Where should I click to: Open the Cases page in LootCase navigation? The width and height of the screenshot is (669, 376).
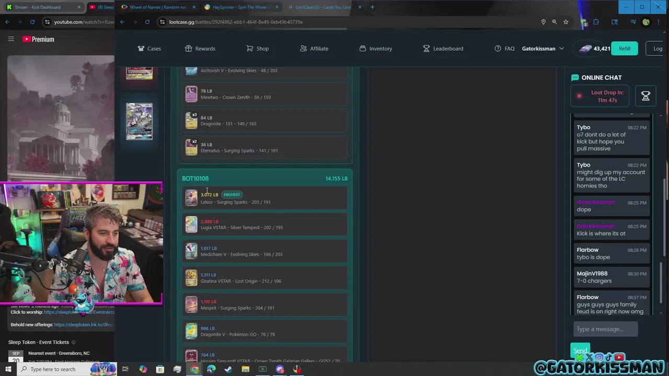(149, 49)
